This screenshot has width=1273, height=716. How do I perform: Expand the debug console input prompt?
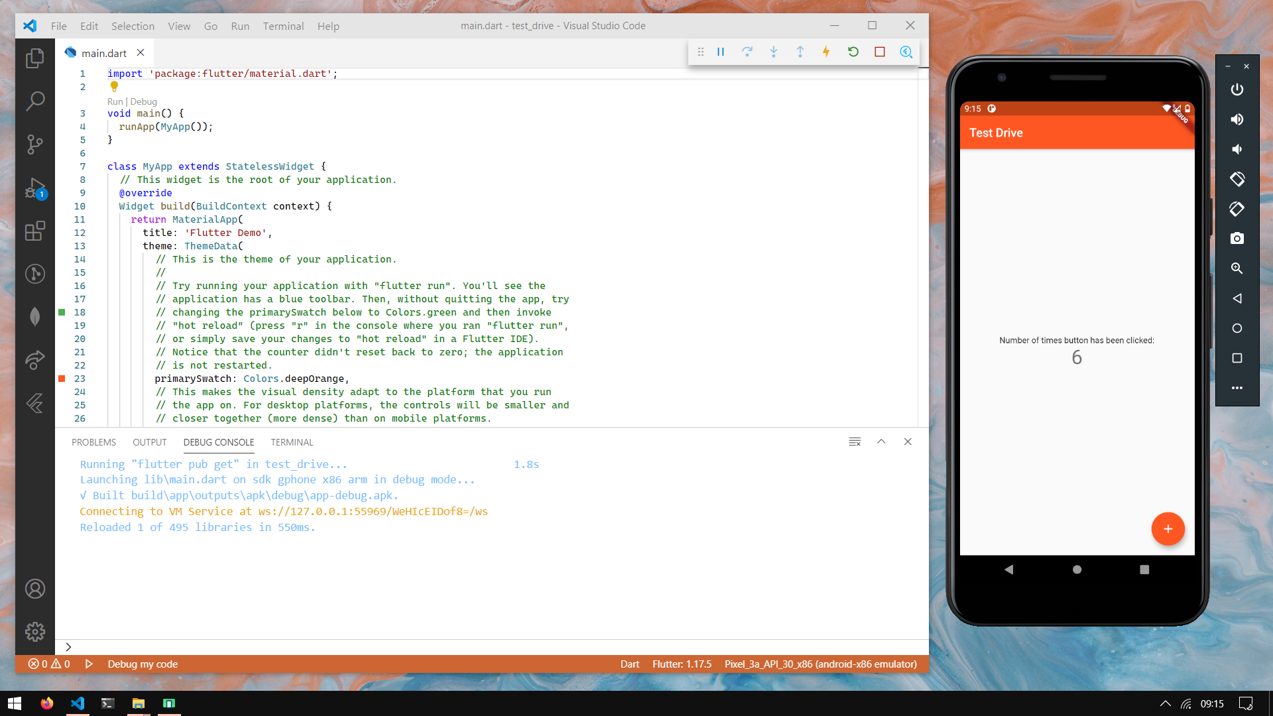coord(68,646)
